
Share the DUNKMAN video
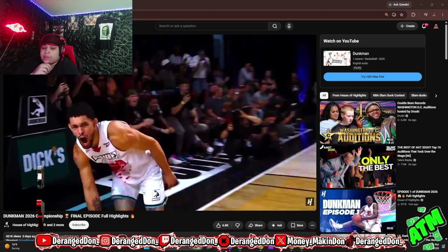[x=255, y=225]
